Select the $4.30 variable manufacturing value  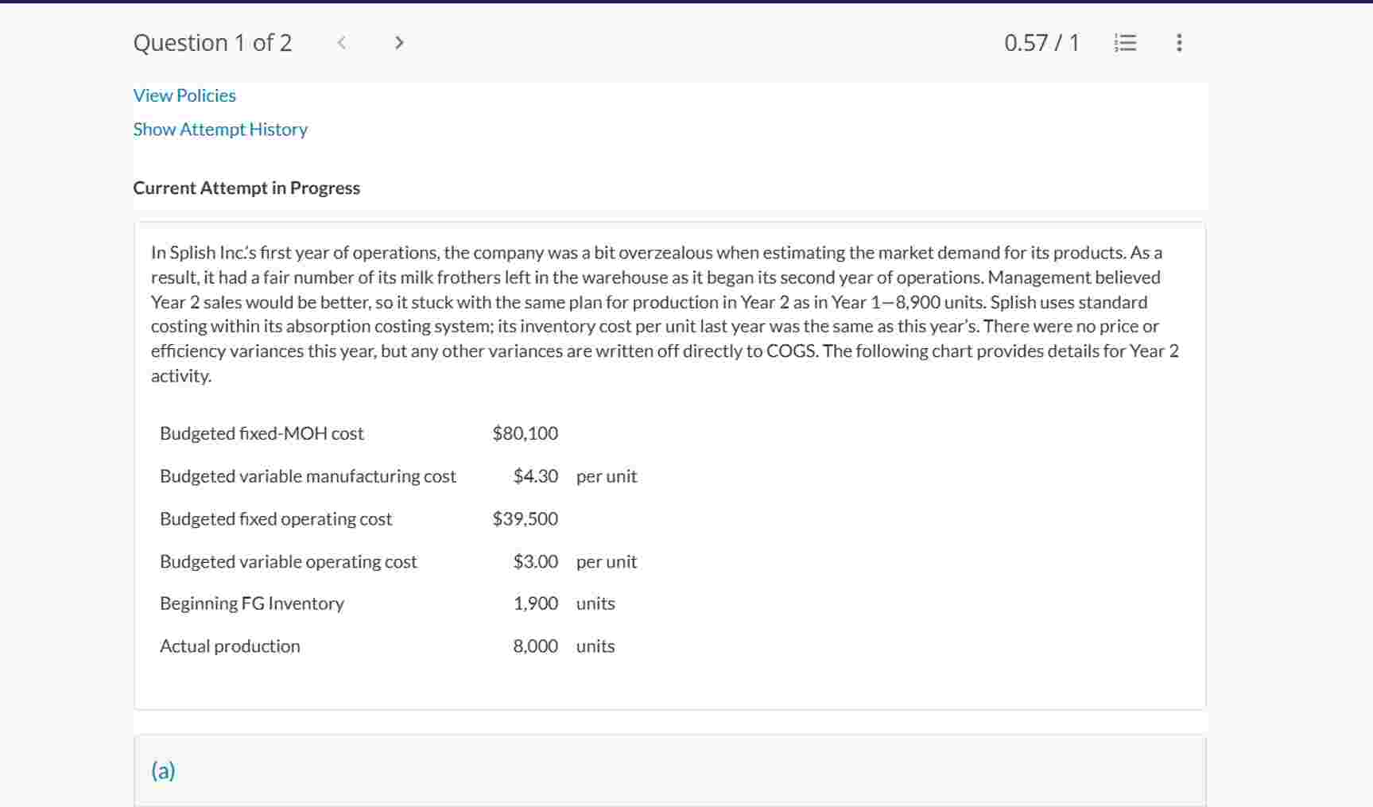[x=535, y=476]
